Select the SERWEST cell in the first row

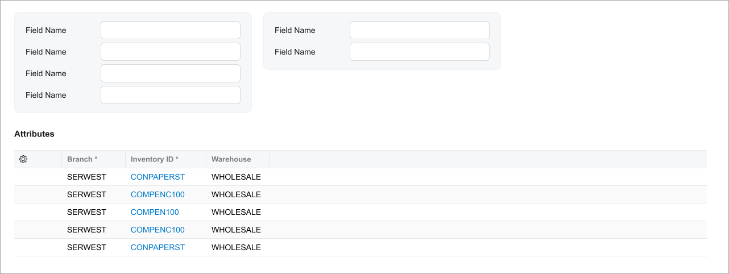[86, 177]
